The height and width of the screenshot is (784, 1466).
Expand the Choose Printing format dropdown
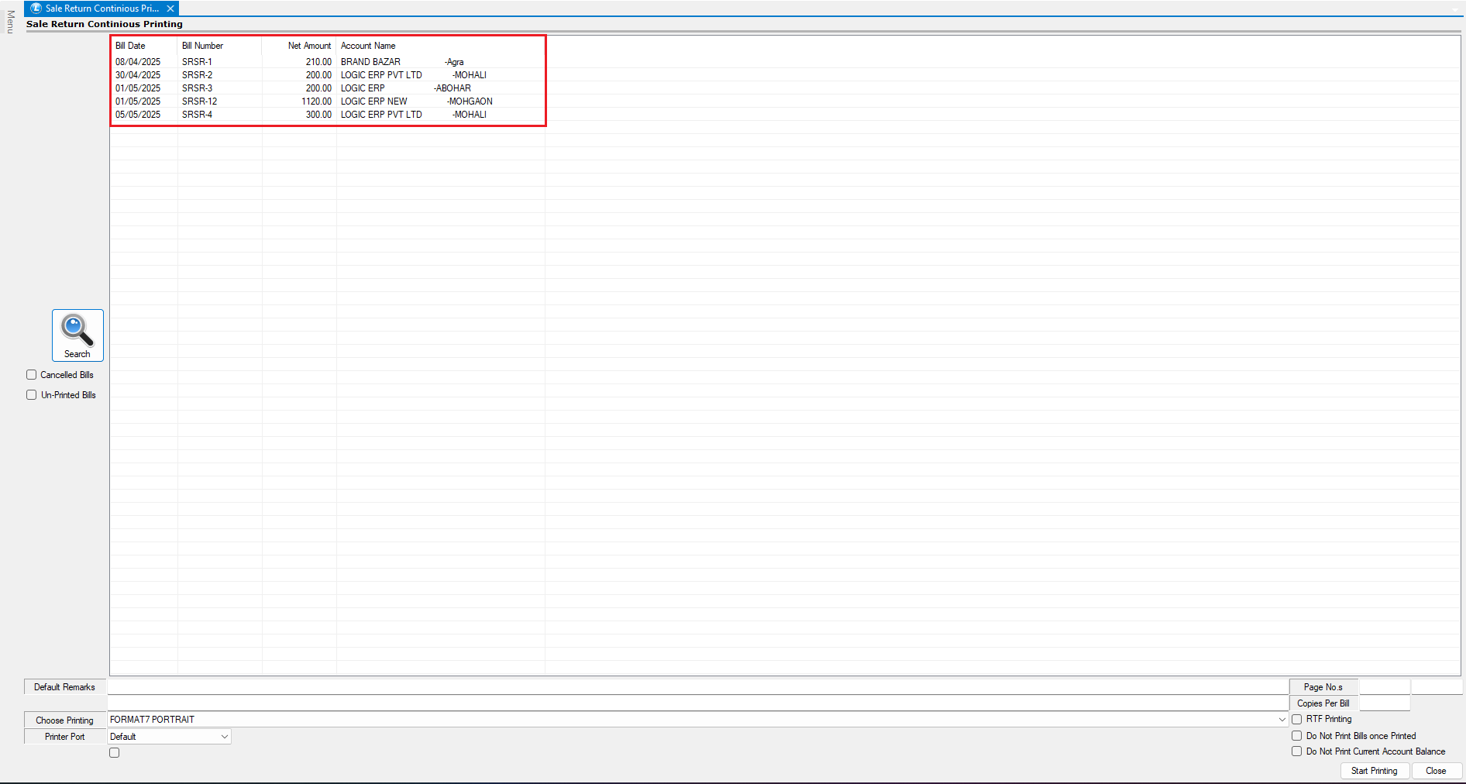[x=1282, y=720]
